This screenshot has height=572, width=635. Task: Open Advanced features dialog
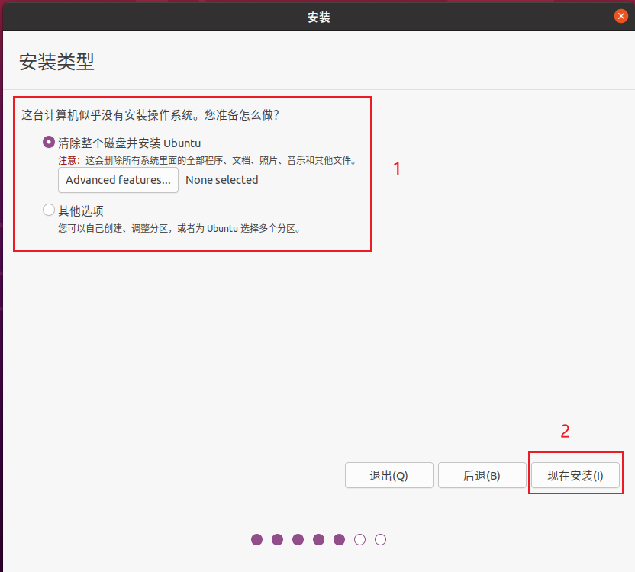point(118,180)
